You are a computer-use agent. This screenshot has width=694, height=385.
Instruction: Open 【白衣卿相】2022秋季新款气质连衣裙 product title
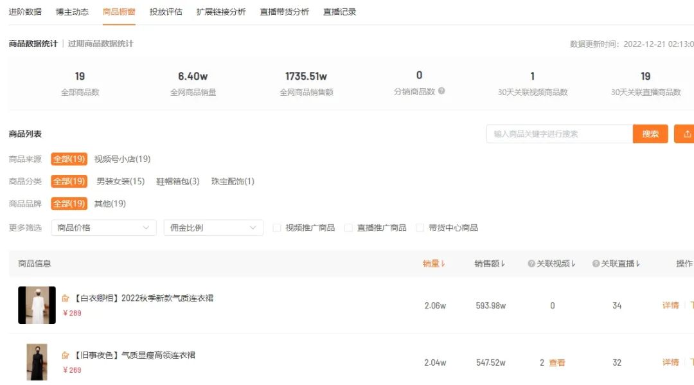tap(143, 298)
